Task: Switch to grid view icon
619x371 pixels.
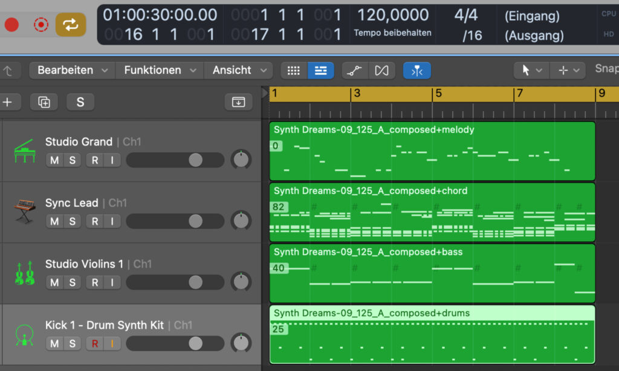Action: coord(294,71)
